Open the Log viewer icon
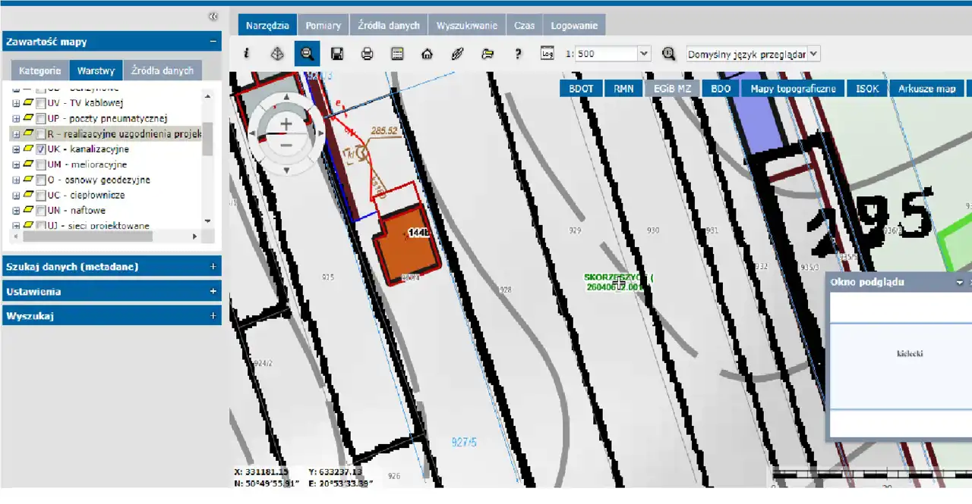Viewport: 972px width, 504px height. (x=547, y=54)
